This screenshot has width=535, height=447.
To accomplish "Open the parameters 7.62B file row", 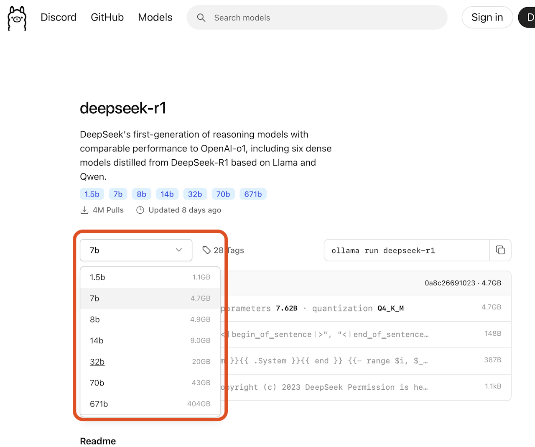I will pyautogui.click(x=366, y=308).
